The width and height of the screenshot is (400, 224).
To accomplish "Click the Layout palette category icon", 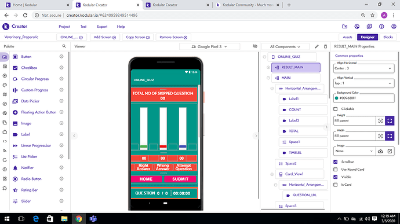I will click(5, 66).
